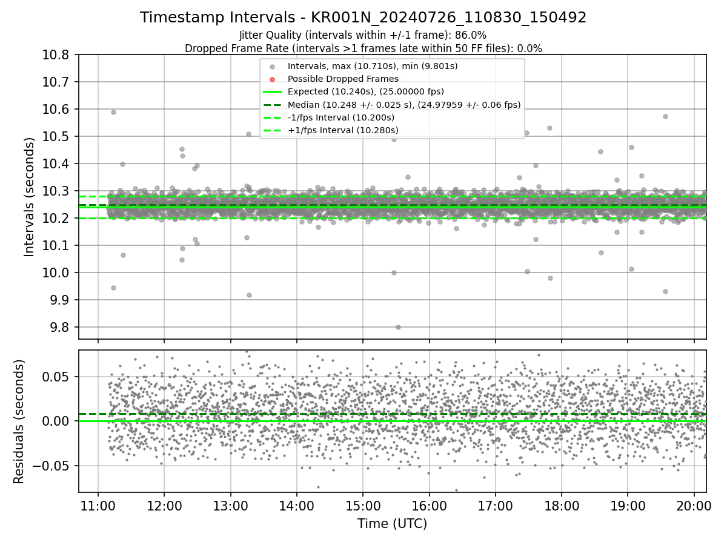Select the 'Dropped Frame Rate' subtitle line
The image size is (727, 545).
point(363,48)
